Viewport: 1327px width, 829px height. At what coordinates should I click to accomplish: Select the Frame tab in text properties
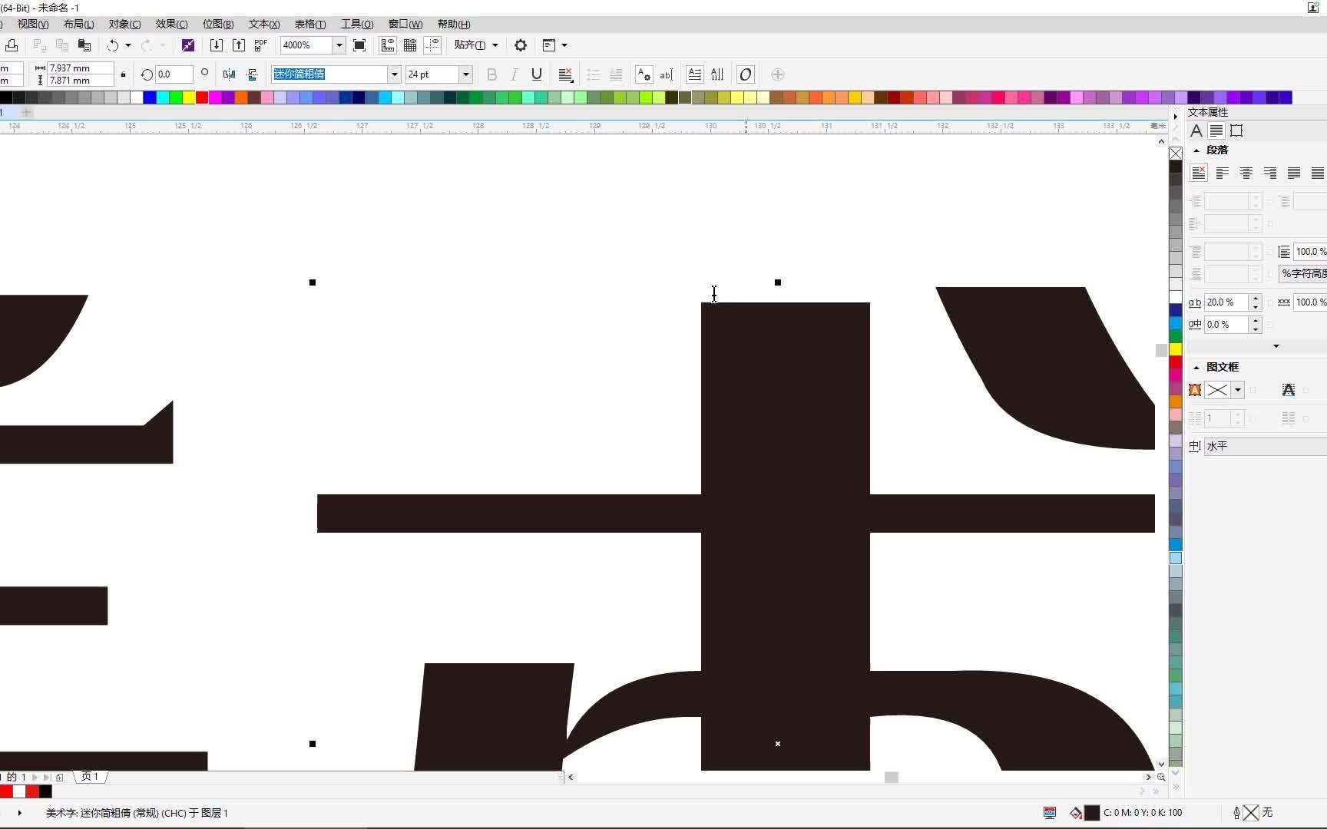pyautogui.click(x=1236, y=130)
